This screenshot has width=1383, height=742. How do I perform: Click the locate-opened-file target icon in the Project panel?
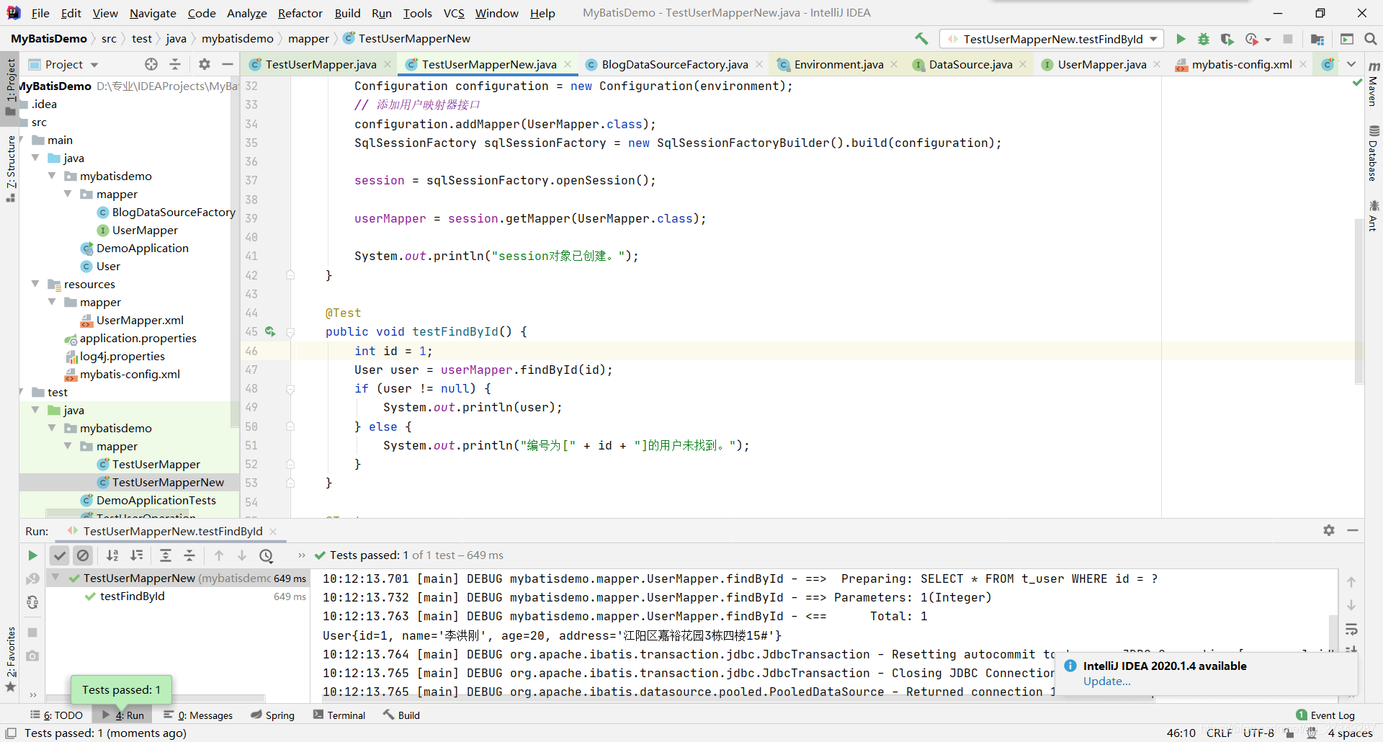coord(151,64)
